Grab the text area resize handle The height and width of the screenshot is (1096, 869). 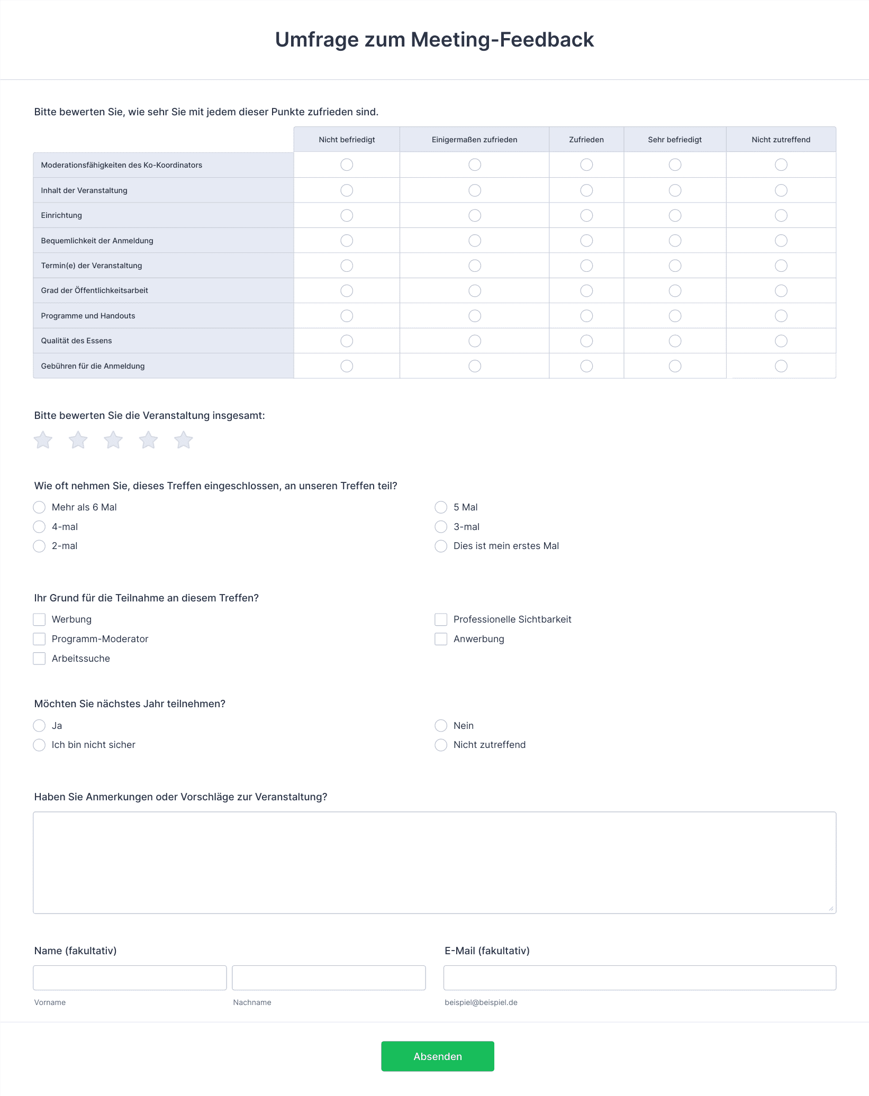point(831,908)
